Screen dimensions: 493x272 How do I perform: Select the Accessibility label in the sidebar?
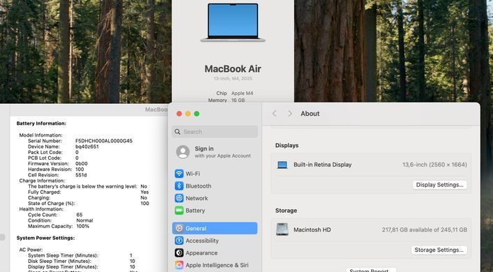(202, 241)
